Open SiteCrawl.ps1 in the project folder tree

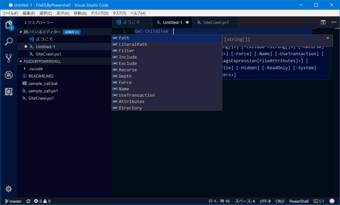click(64, 98)
